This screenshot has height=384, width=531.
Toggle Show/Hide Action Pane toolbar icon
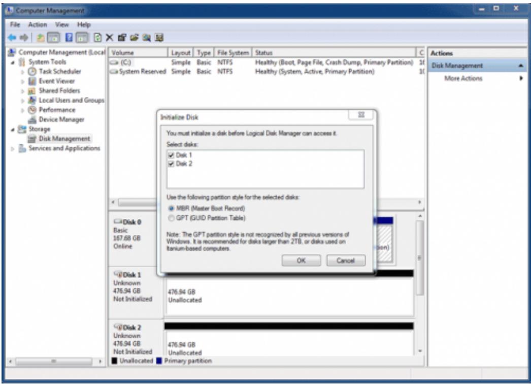point(82,38)
